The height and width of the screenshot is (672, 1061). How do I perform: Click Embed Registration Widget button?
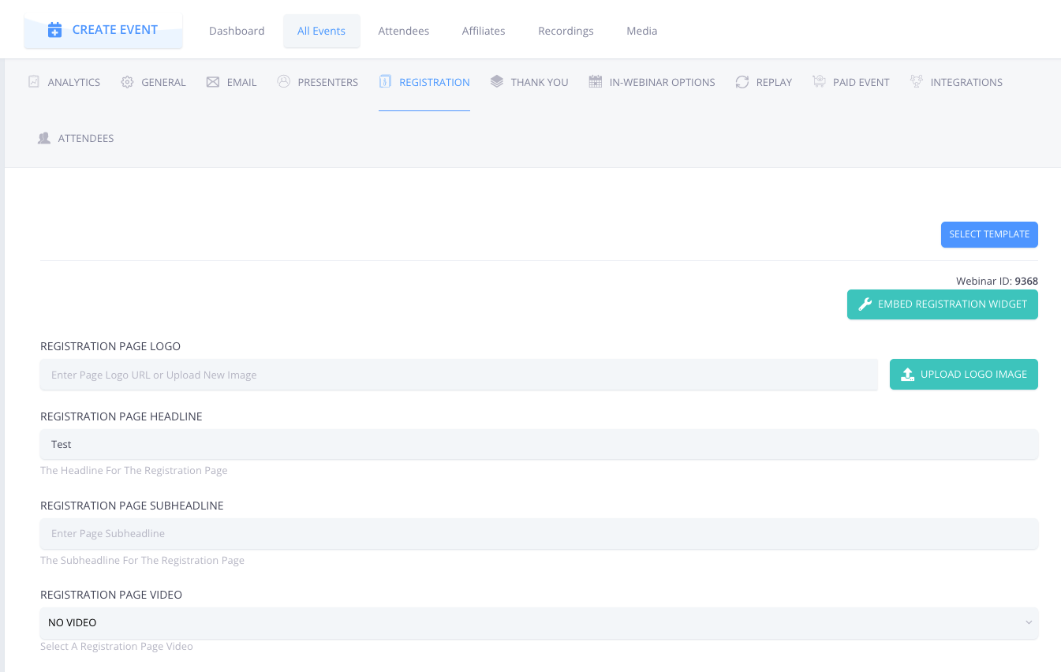943,304
